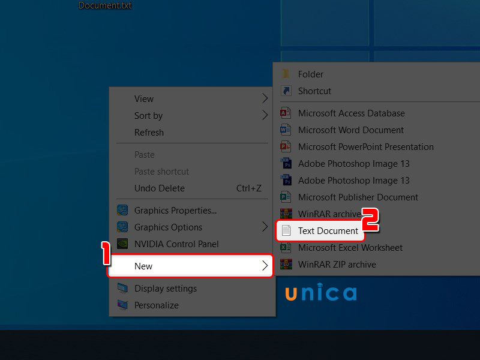The image size is (480, 360).
Task: Select the Document.txt desktop file
Action: coord(105,5)
